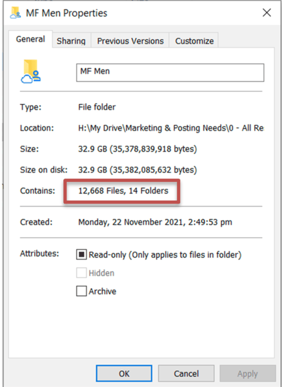Click the Cancel button
The width and height of the screenshot is (282, 387).
click(x=186, y=374)
